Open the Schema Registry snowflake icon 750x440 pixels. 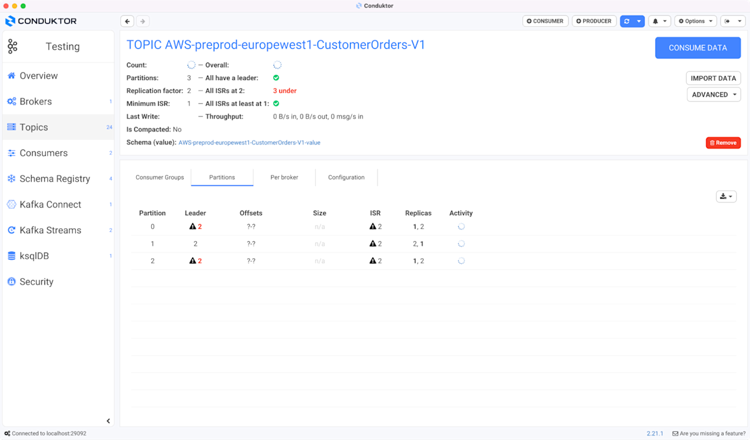coord(11,179)
